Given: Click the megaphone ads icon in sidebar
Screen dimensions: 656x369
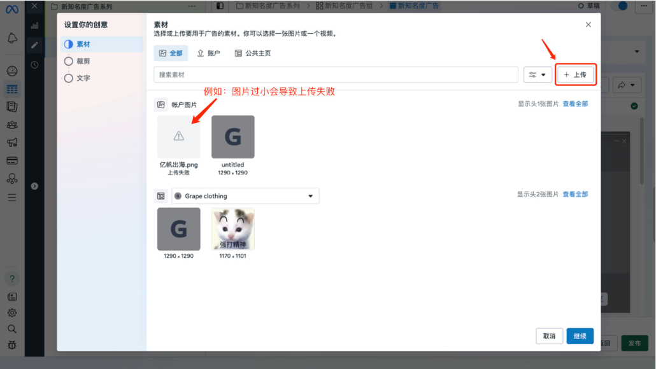Looking at the screenshot, I should [12, 143].
